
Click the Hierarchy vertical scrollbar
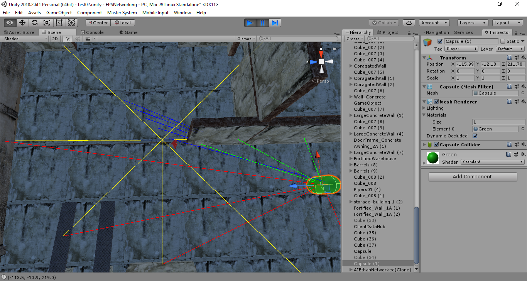tap(416, 235)
